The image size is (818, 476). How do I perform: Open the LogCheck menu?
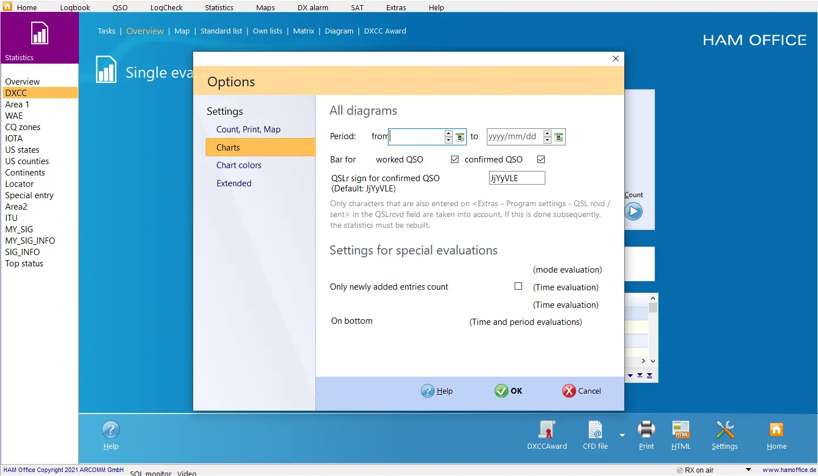pos(166,7)
